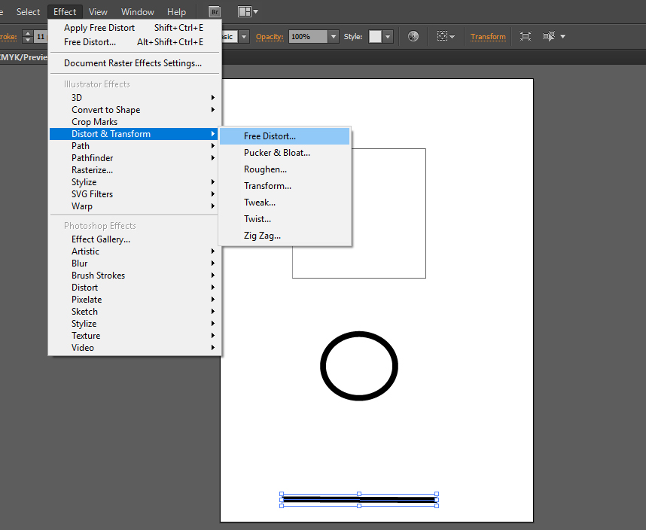Click the align icon beside the Transform link

(443, 36)
